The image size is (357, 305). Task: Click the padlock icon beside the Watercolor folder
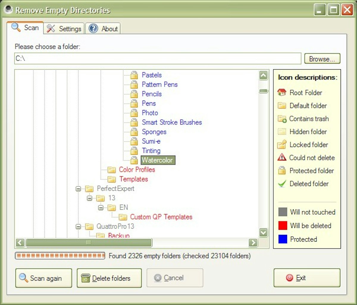tap(134, 160)
